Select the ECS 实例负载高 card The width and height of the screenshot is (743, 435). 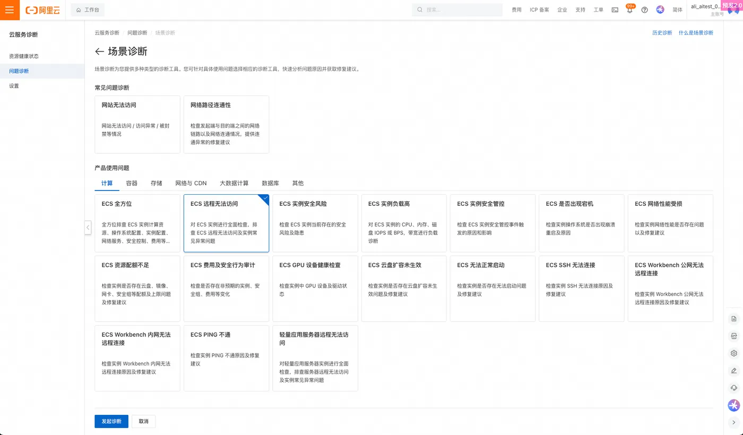coord(404,223)
